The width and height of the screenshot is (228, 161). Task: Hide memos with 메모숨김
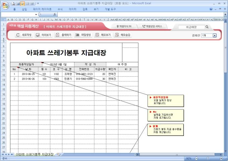point(117,35)
